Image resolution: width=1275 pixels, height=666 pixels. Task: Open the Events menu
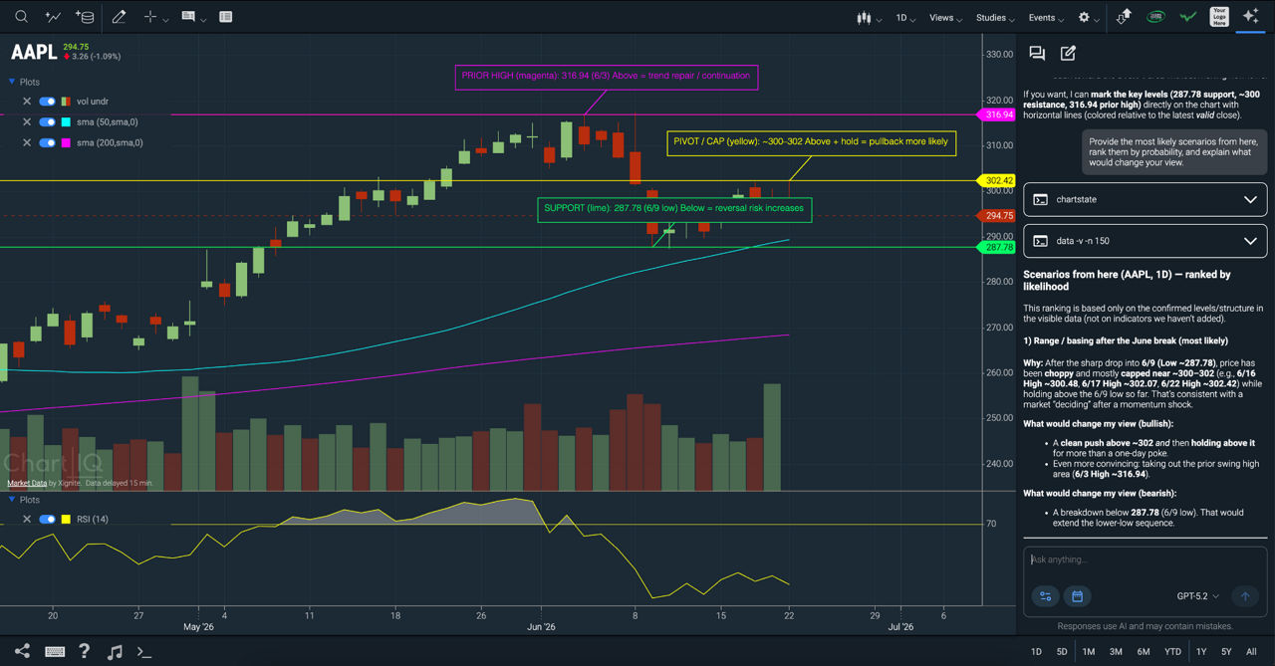[1046, 17]
